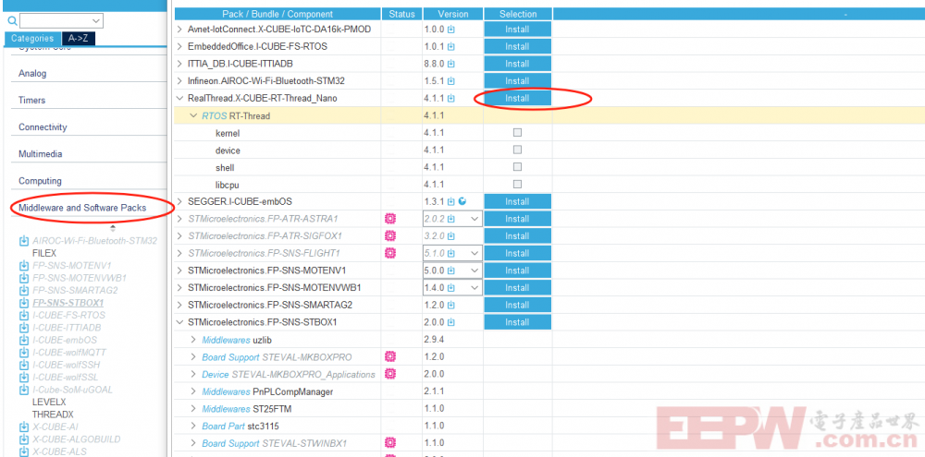Screen dimensions: 925x457
Task: Collapse the RTOS RT-Thread bundle
Action: [193, 116]
